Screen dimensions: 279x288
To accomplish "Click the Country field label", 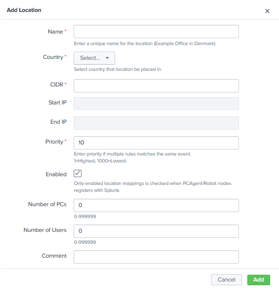I will pyautogui.click(x=53, y=57).
